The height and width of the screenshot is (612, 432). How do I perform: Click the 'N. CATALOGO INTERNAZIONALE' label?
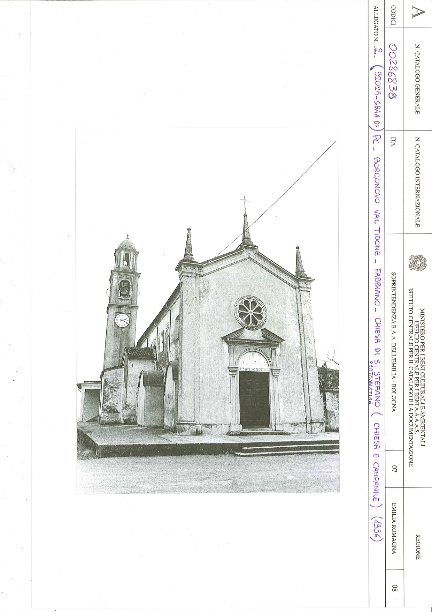click(x=417, y=182)
